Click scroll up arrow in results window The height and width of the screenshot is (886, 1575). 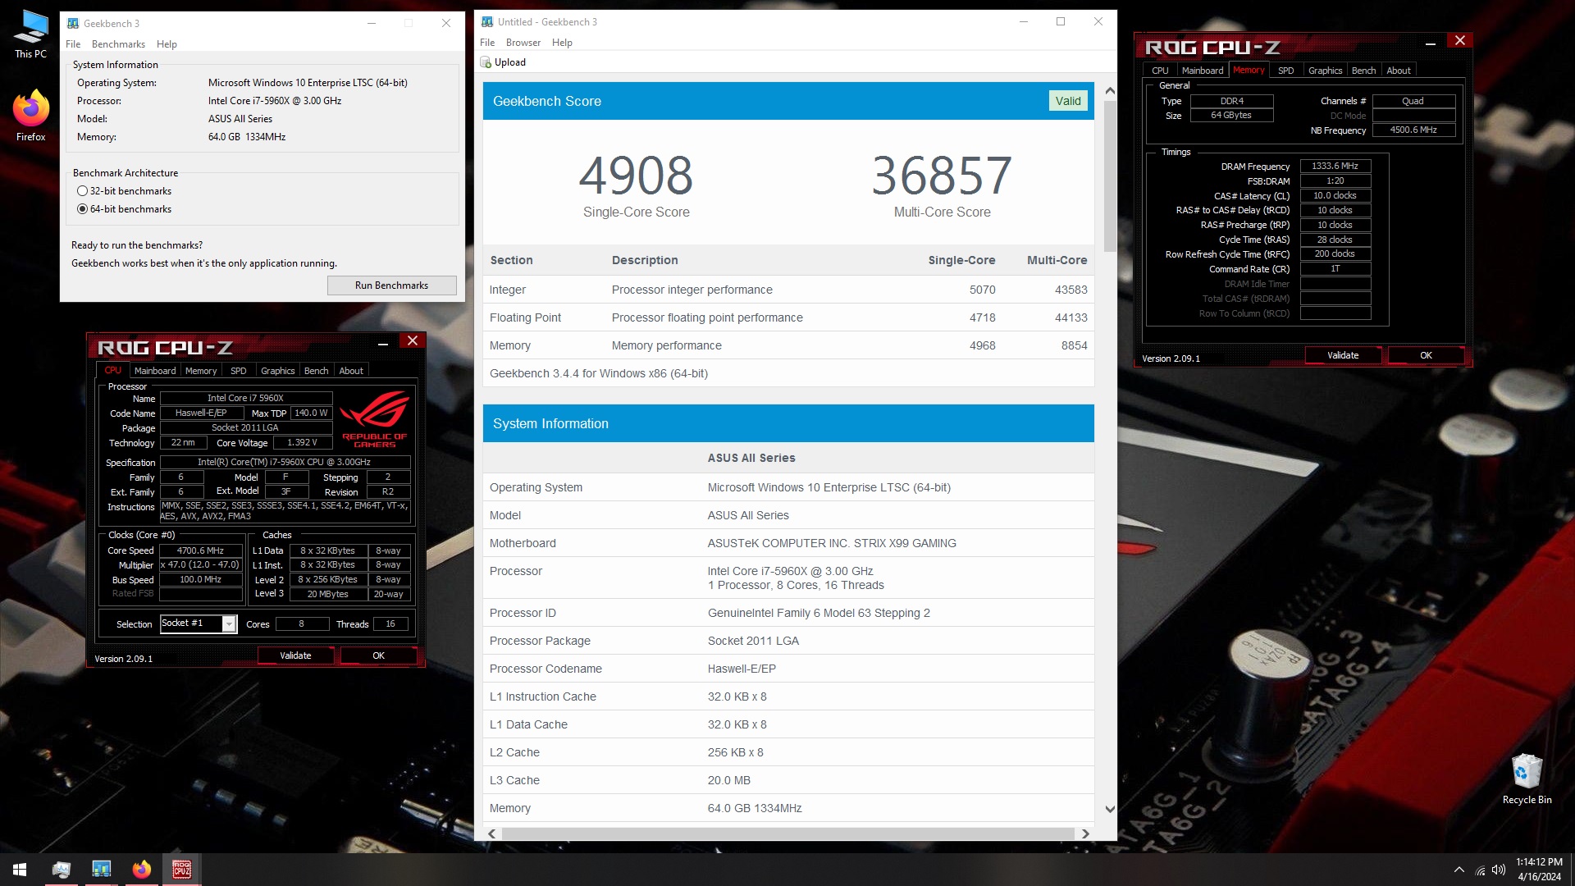point(1109,91)
